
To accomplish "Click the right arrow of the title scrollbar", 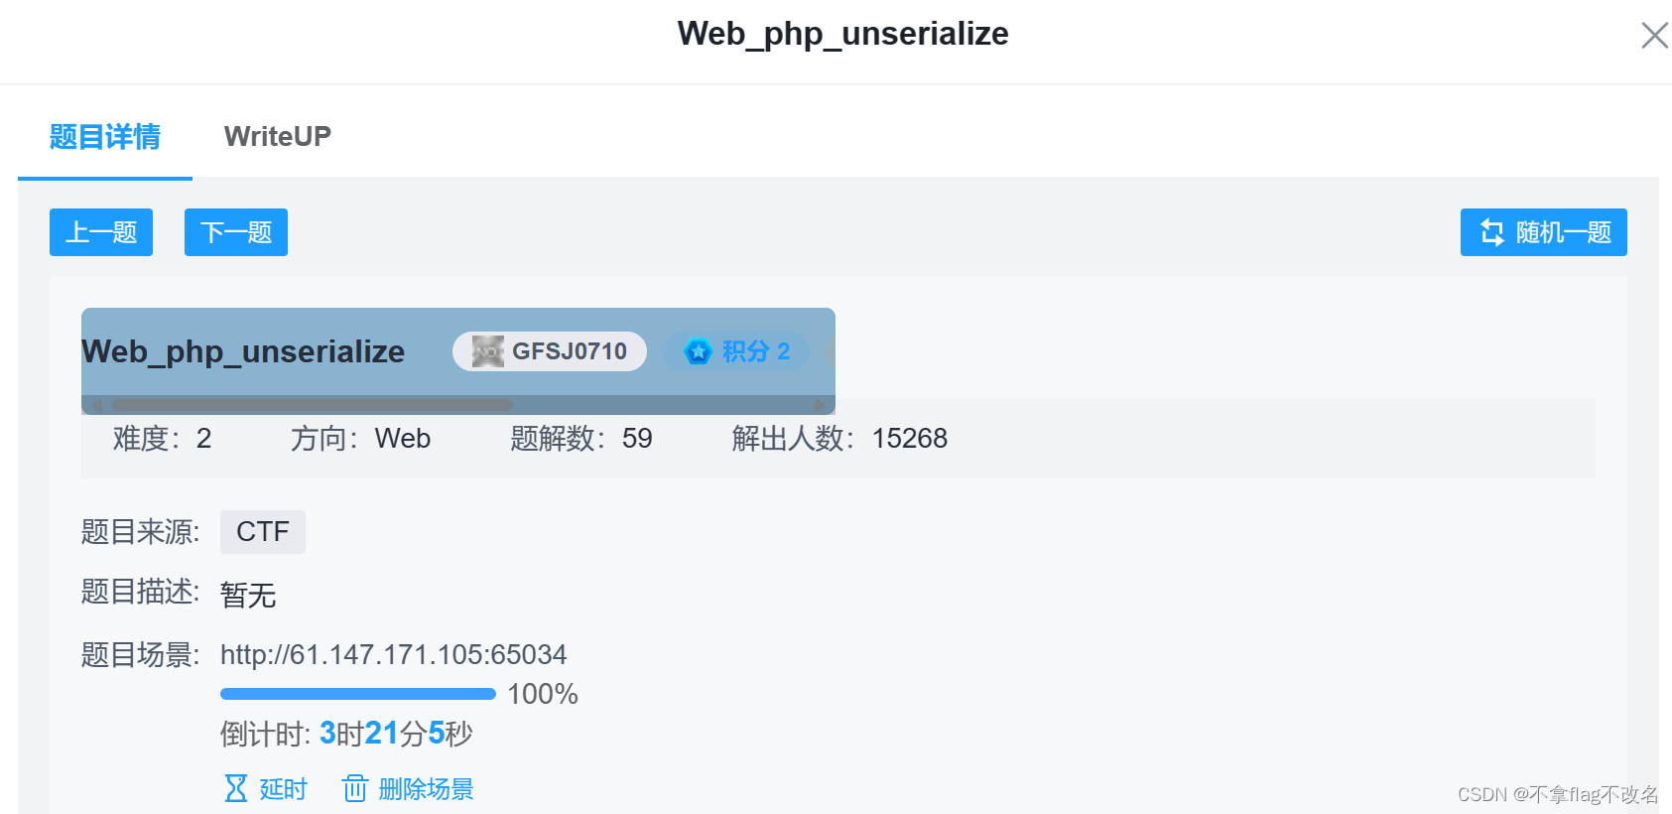I will point(820,405).
